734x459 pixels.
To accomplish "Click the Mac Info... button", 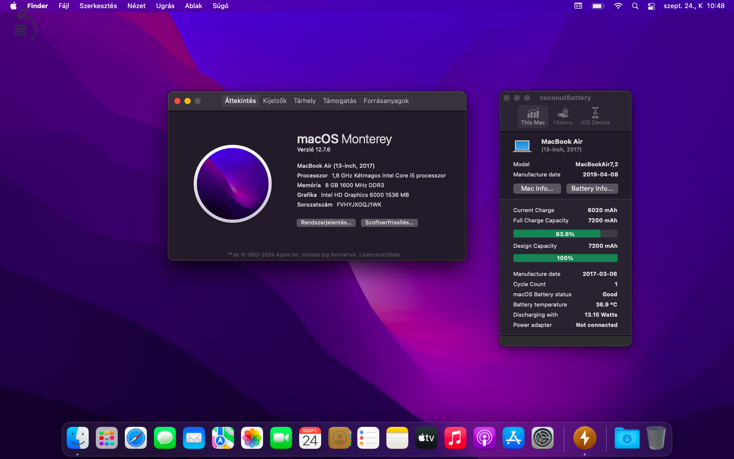I will (537, 189).
